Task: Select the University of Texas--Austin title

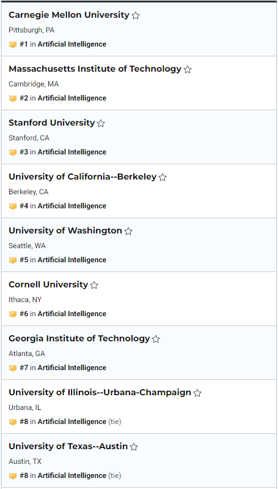Action: tap(68, 446)
